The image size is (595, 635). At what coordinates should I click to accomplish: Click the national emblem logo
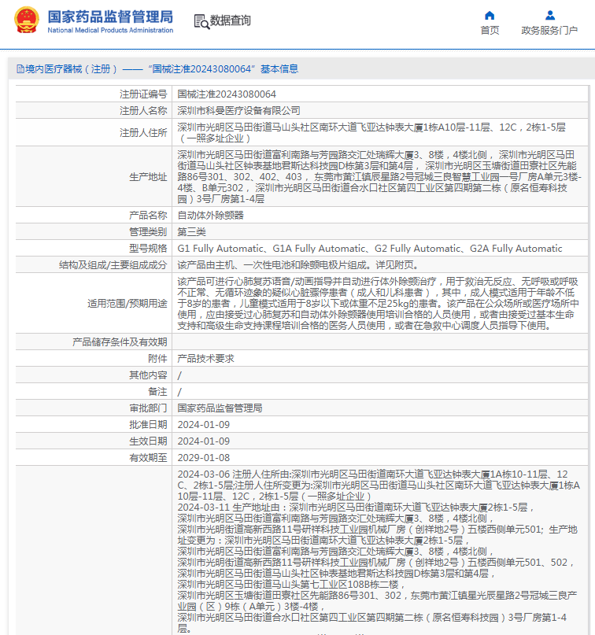coord(27,20)
